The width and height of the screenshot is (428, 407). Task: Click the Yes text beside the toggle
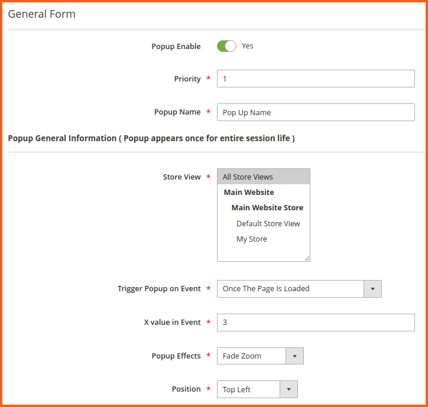(x=247, y=46)
